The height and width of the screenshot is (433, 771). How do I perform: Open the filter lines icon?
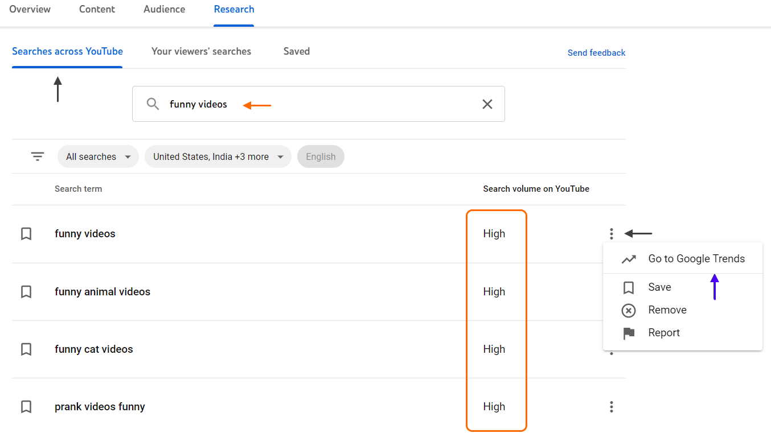coord(38,156)
